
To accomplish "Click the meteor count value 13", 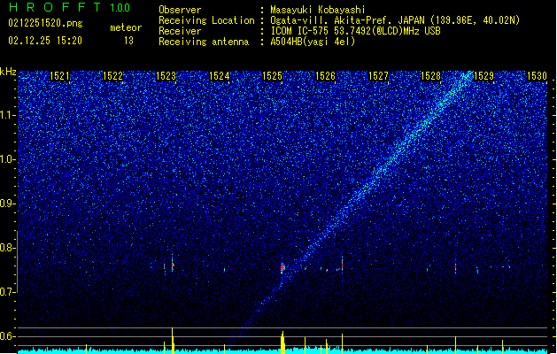I will (x=128, y=41).
